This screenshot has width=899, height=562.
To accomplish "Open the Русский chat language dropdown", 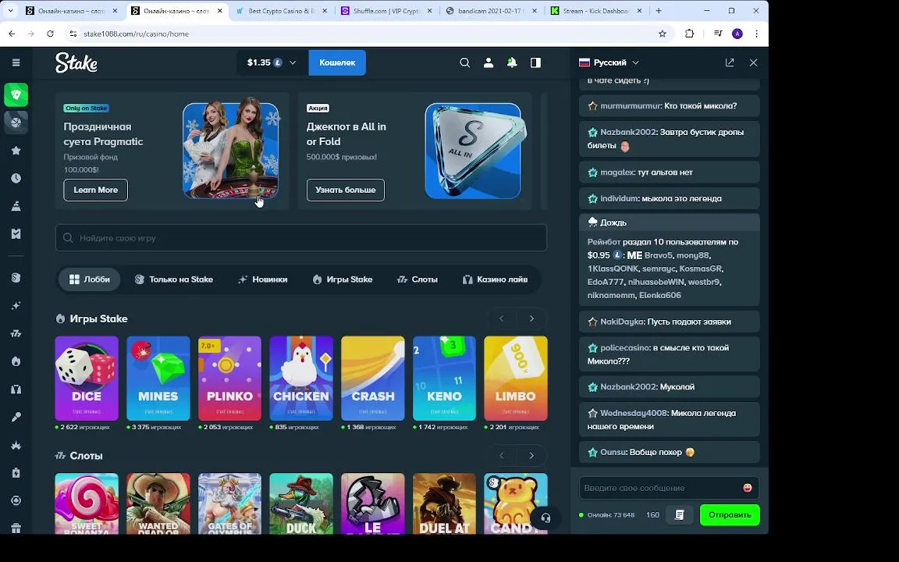I will [x=609, y=62].
